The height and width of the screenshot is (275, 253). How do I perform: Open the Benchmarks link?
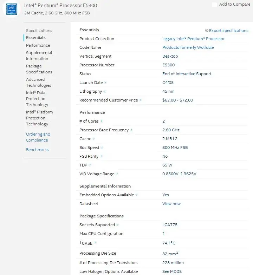[37, 150]
